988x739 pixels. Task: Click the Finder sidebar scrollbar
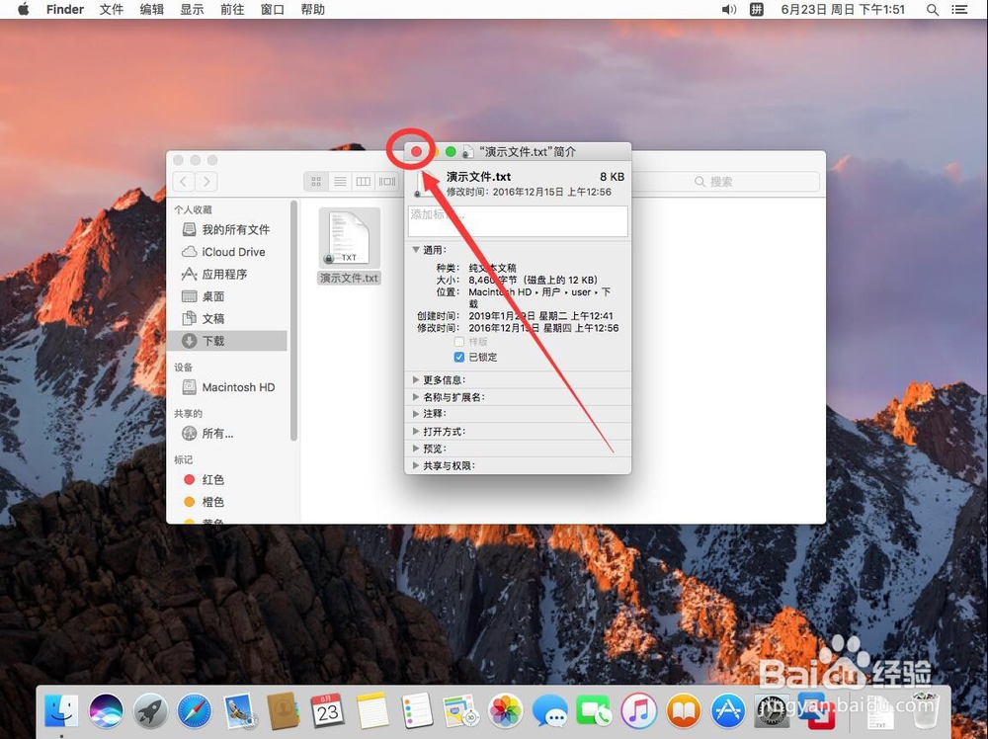293,321
